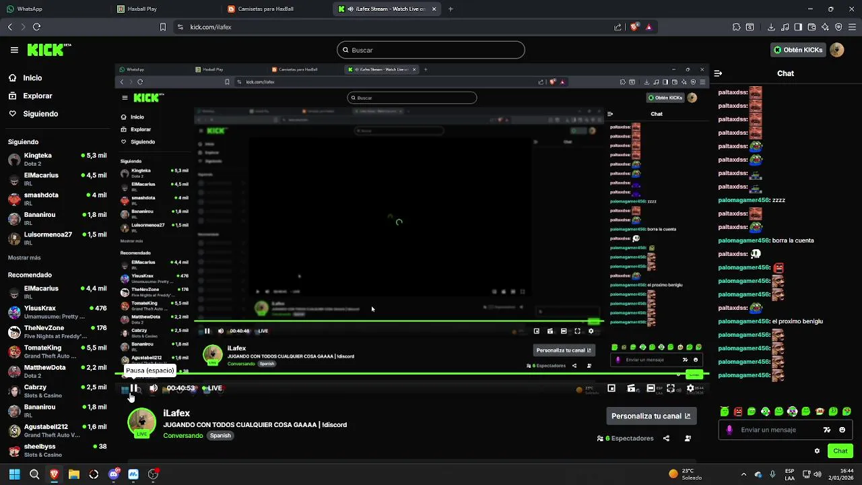Open TheNevZone recommended channel

[x=57, y=331]
